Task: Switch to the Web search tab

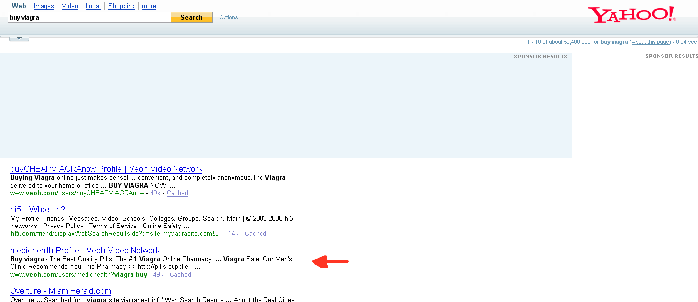Action: [19, 6]
